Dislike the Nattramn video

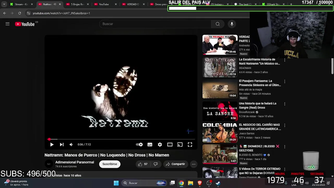tap(156, 164)
